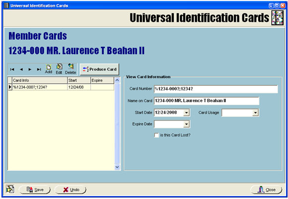Open the Expire Date dropdown
Viewport: 288px width, 199px height.
(186, 124)
